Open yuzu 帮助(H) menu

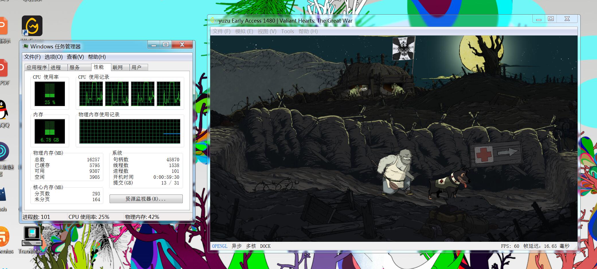[308, 31]
